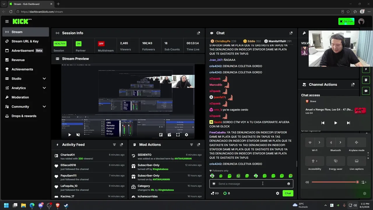The image size is (373, 210).
Task: Open the profile avatar menu
Action: coord(361,21)
